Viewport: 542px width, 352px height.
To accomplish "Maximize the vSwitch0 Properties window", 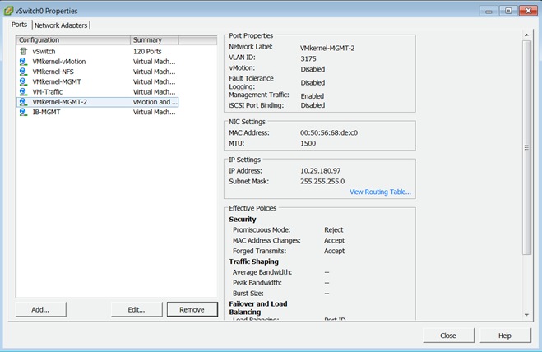I will coord(508,11).
